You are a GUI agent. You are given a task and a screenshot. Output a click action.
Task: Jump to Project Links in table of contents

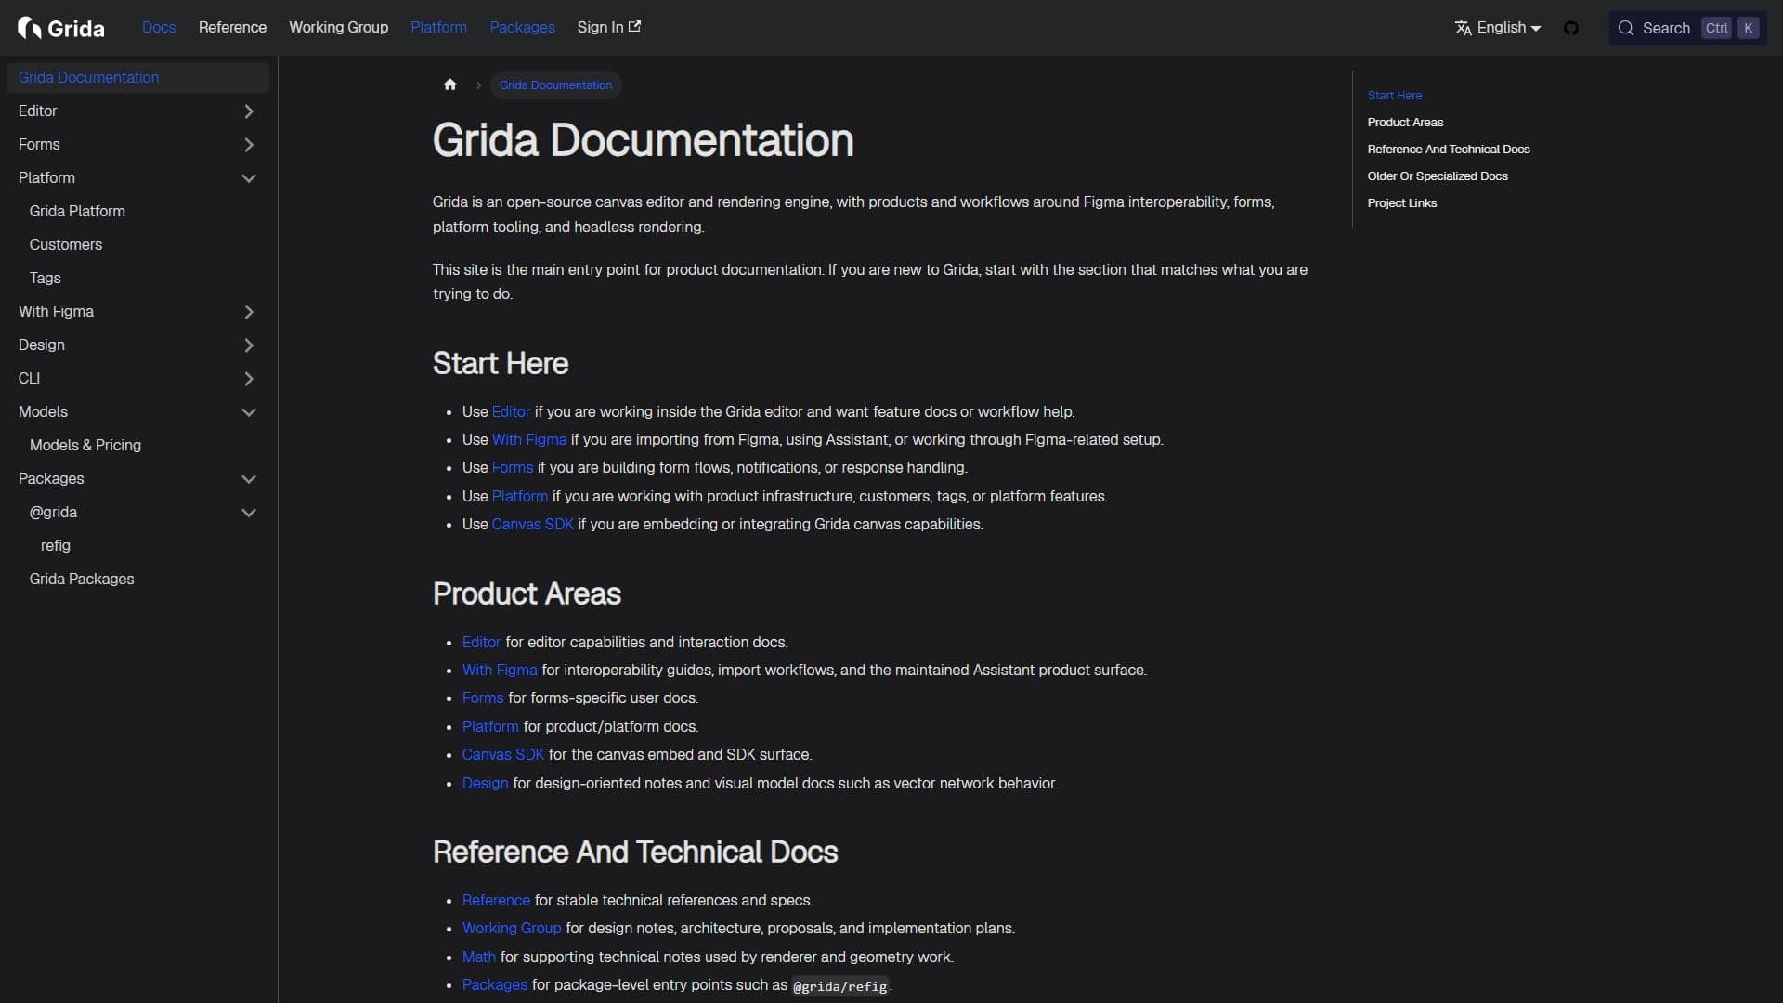tap(1401, 203)
